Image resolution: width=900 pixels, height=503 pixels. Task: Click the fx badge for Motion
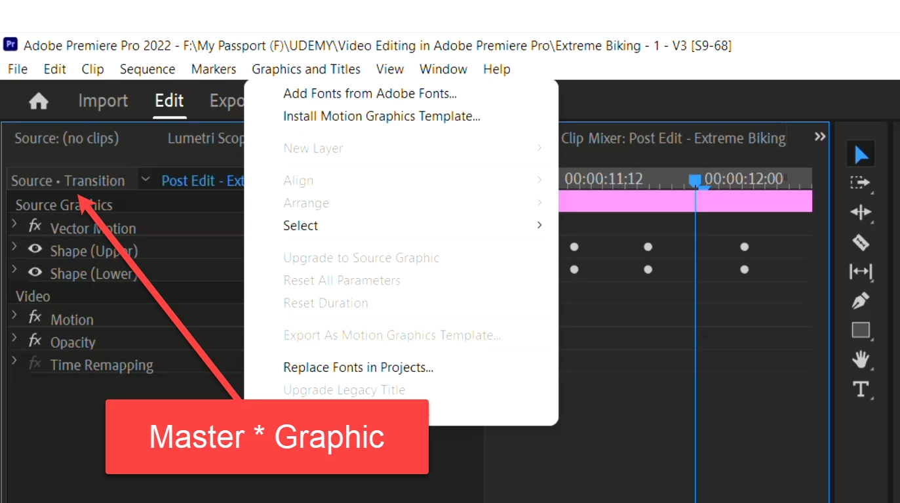coord(35,317)
